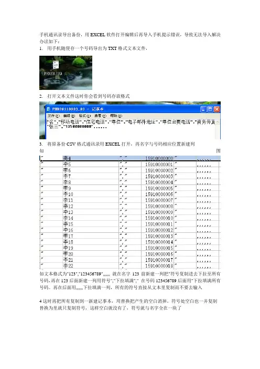Select phone number cell 15910000002
This screenshot has height=369, width=260.
(x=157, y=170)
